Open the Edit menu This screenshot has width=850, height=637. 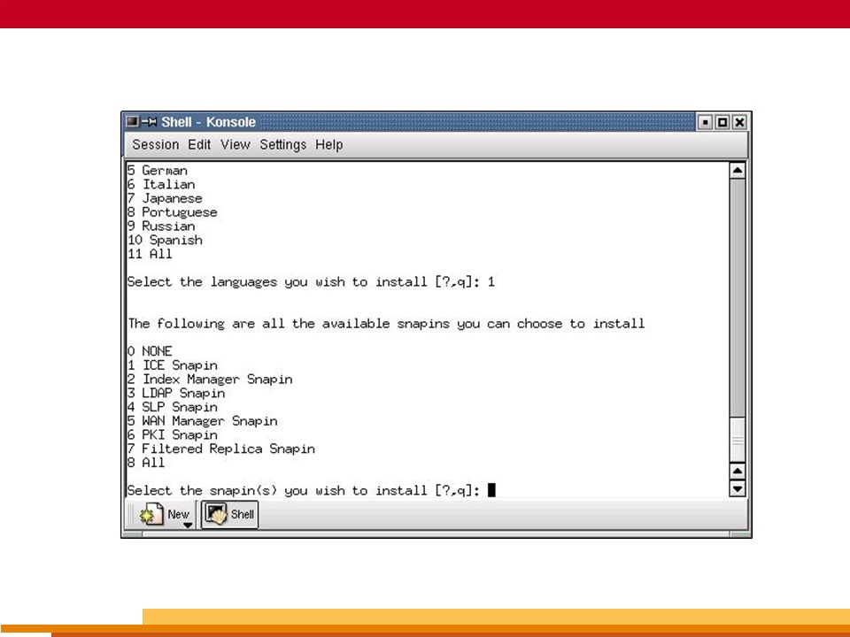click(x=199, y=145)
